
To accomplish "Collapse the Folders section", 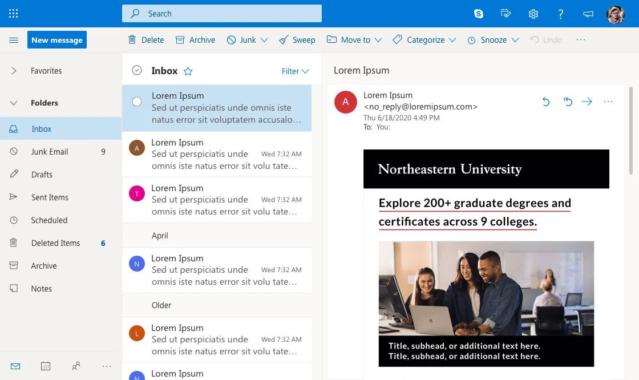I will pos(14,103).
